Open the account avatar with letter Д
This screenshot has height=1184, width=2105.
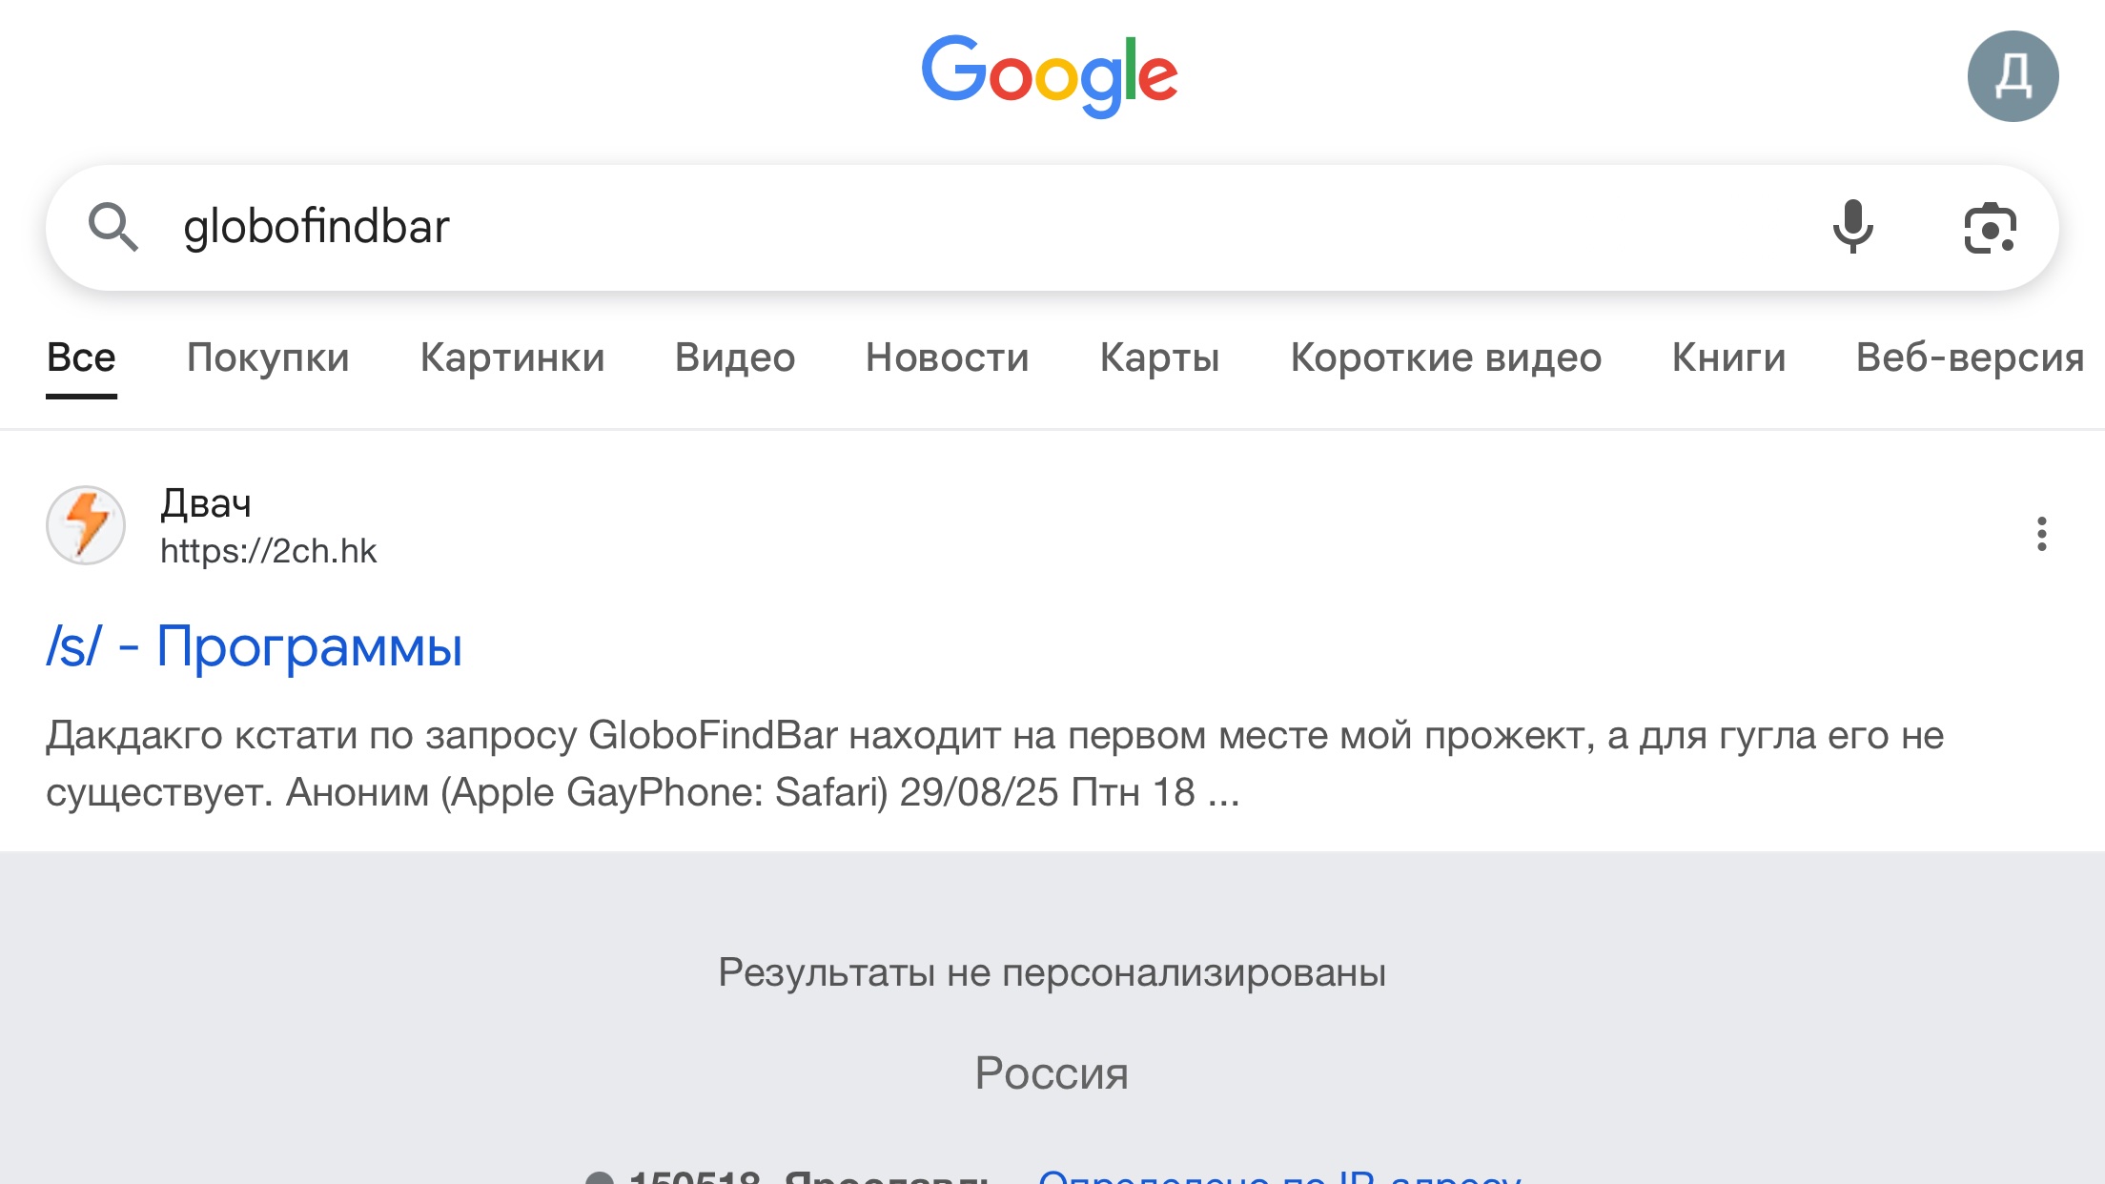point(2013,76)
